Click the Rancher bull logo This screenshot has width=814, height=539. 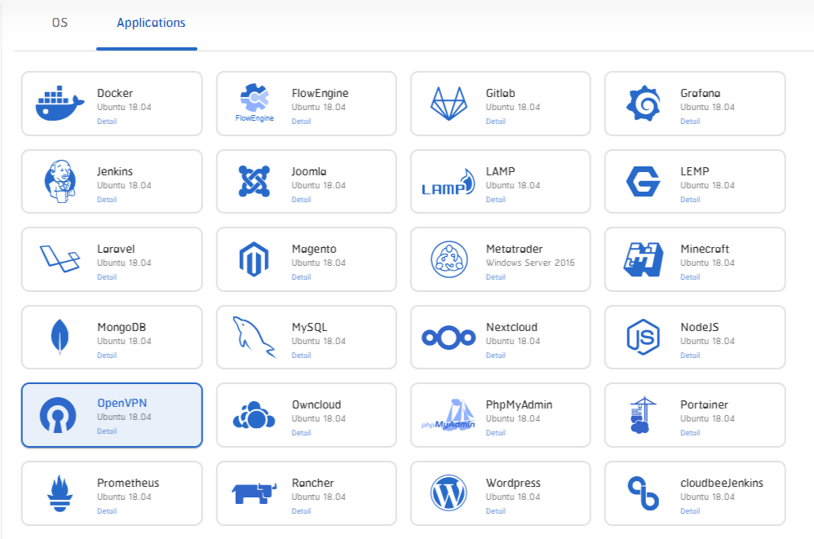(253, 493)
